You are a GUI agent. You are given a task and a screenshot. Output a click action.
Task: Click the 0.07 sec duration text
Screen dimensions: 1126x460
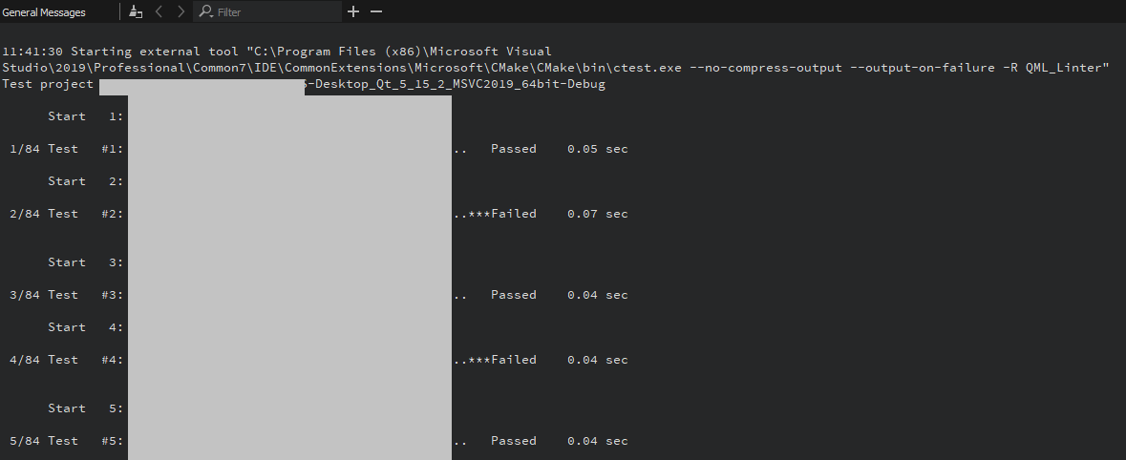pyautogui.click(x=597, y=214)
